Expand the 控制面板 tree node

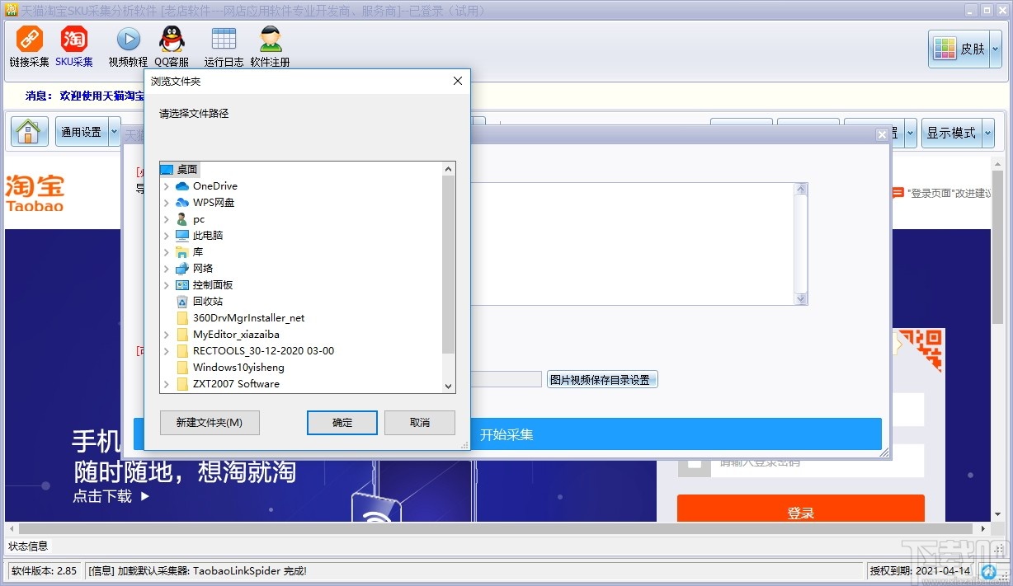[x=167, y=285]
